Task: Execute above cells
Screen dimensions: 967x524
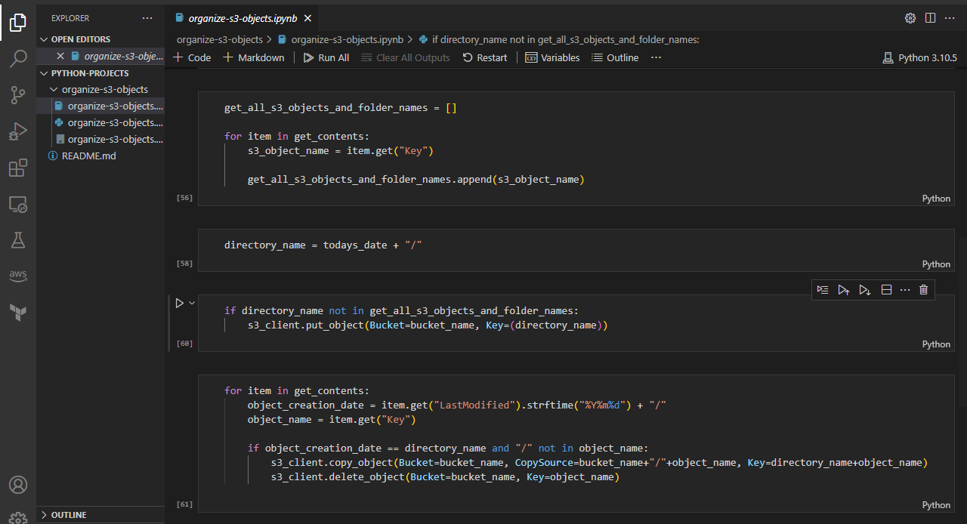Action: pyautogui.click(x=844, y=290)
